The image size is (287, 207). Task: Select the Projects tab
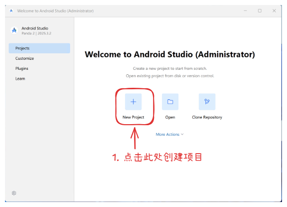click(39, 48)
